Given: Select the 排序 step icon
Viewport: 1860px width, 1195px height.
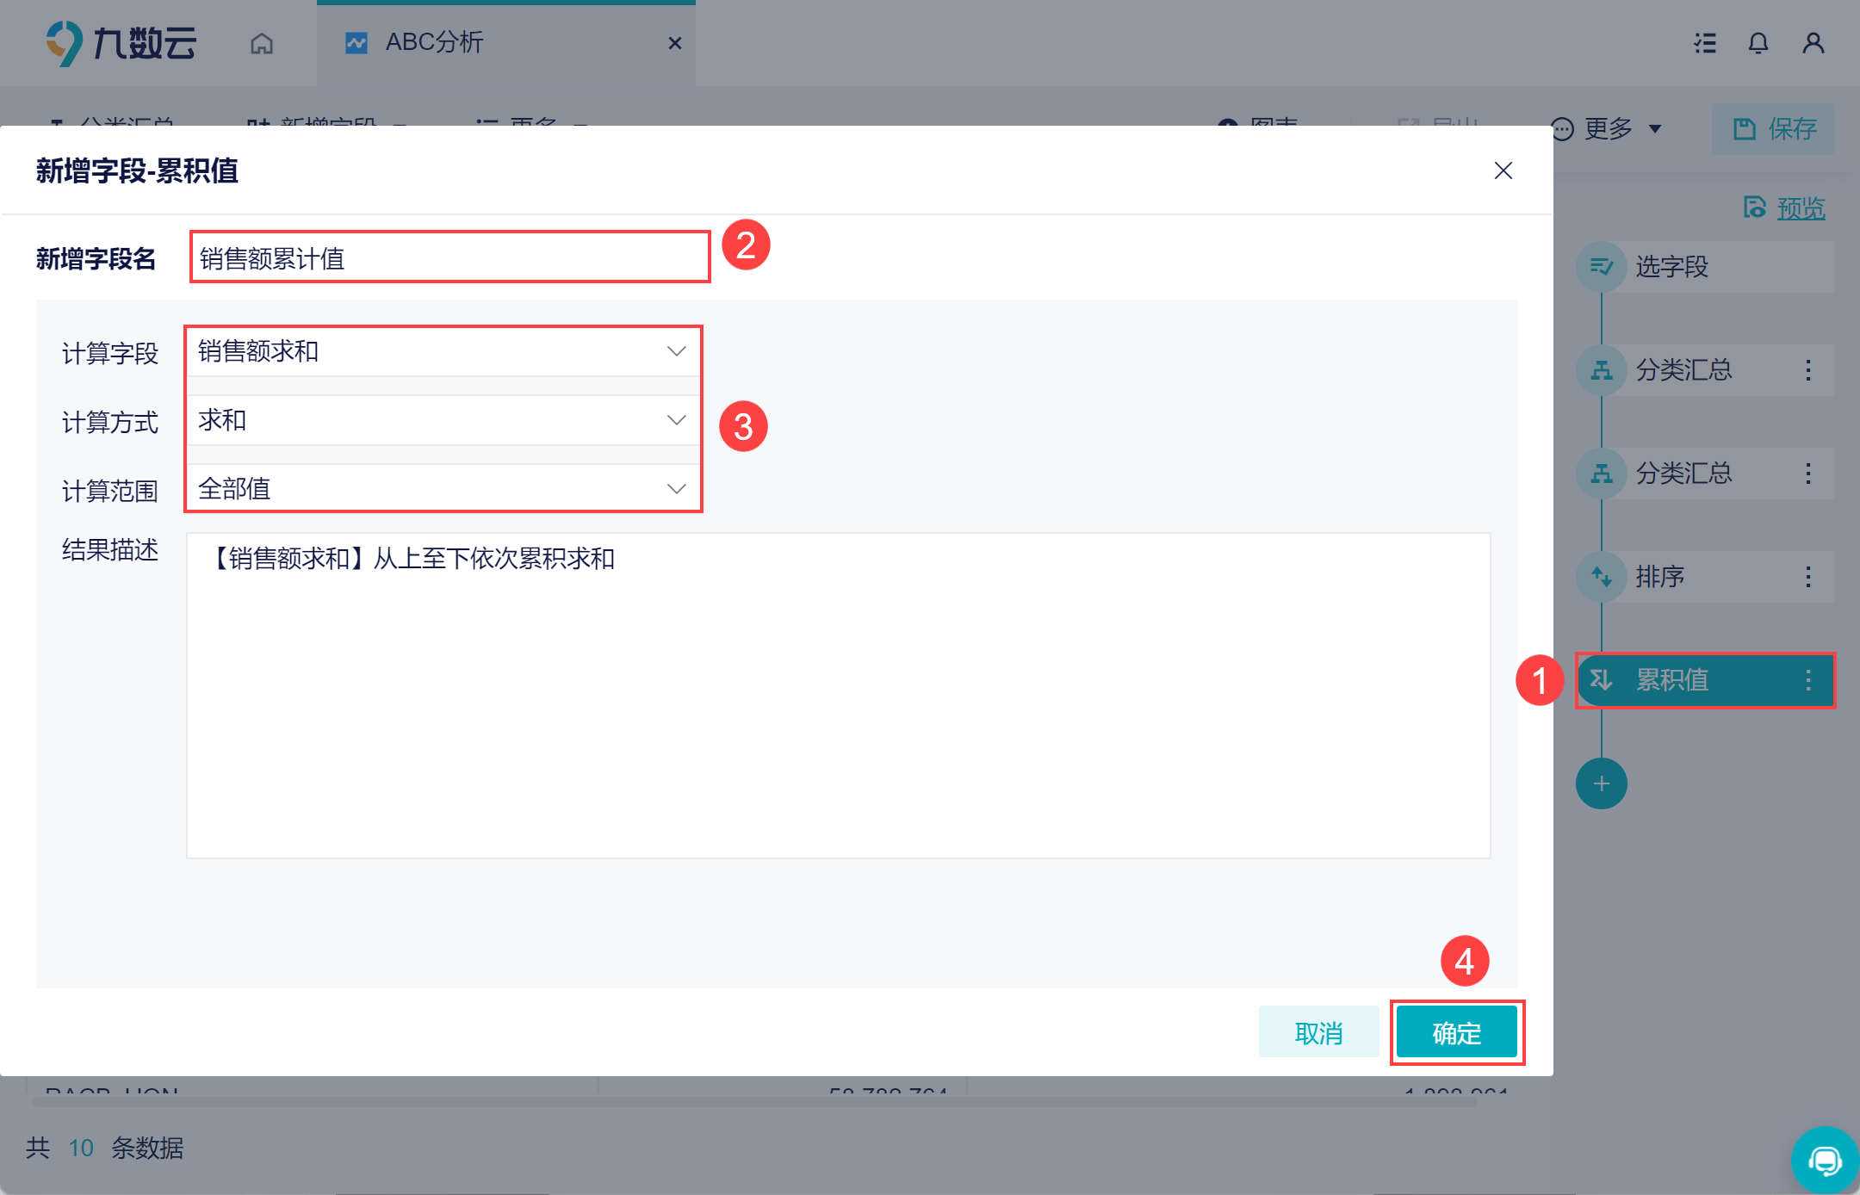Looking at the screenshot, I should pos(1601,577).
